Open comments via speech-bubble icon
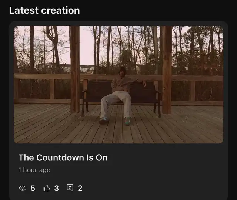 (70, 188)
